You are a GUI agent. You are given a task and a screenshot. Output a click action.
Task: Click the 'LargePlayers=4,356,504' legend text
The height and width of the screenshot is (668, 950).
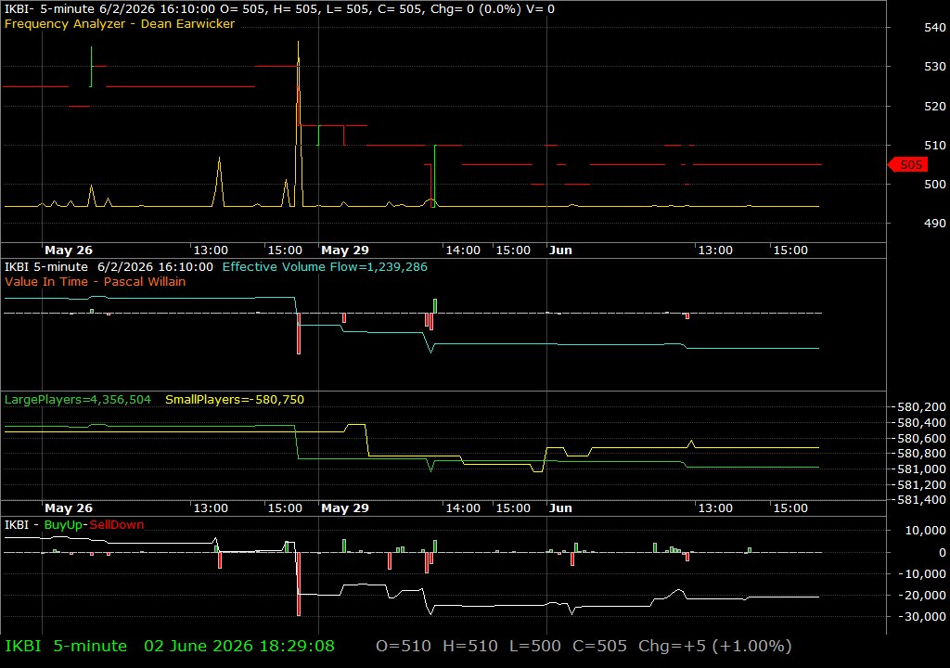click(x=78, y=400)
